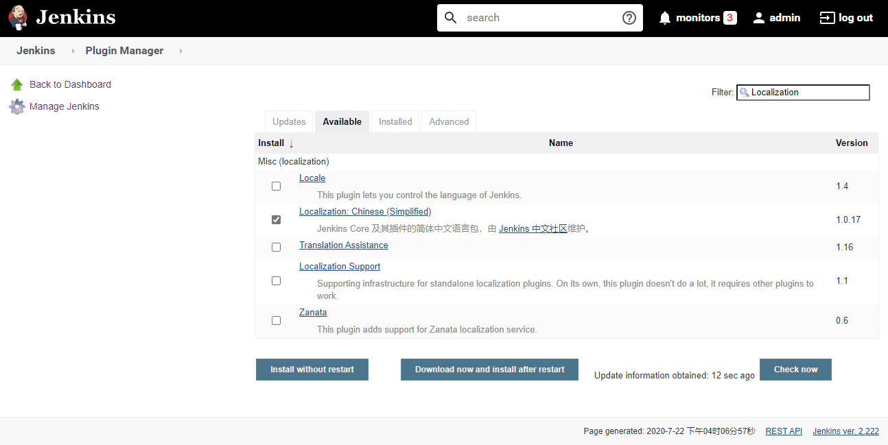The height and width of the screenshot is (445, 888).
Task: Click the green Back to Dashboard arrow icon
Action: click(x=17, y=84)
